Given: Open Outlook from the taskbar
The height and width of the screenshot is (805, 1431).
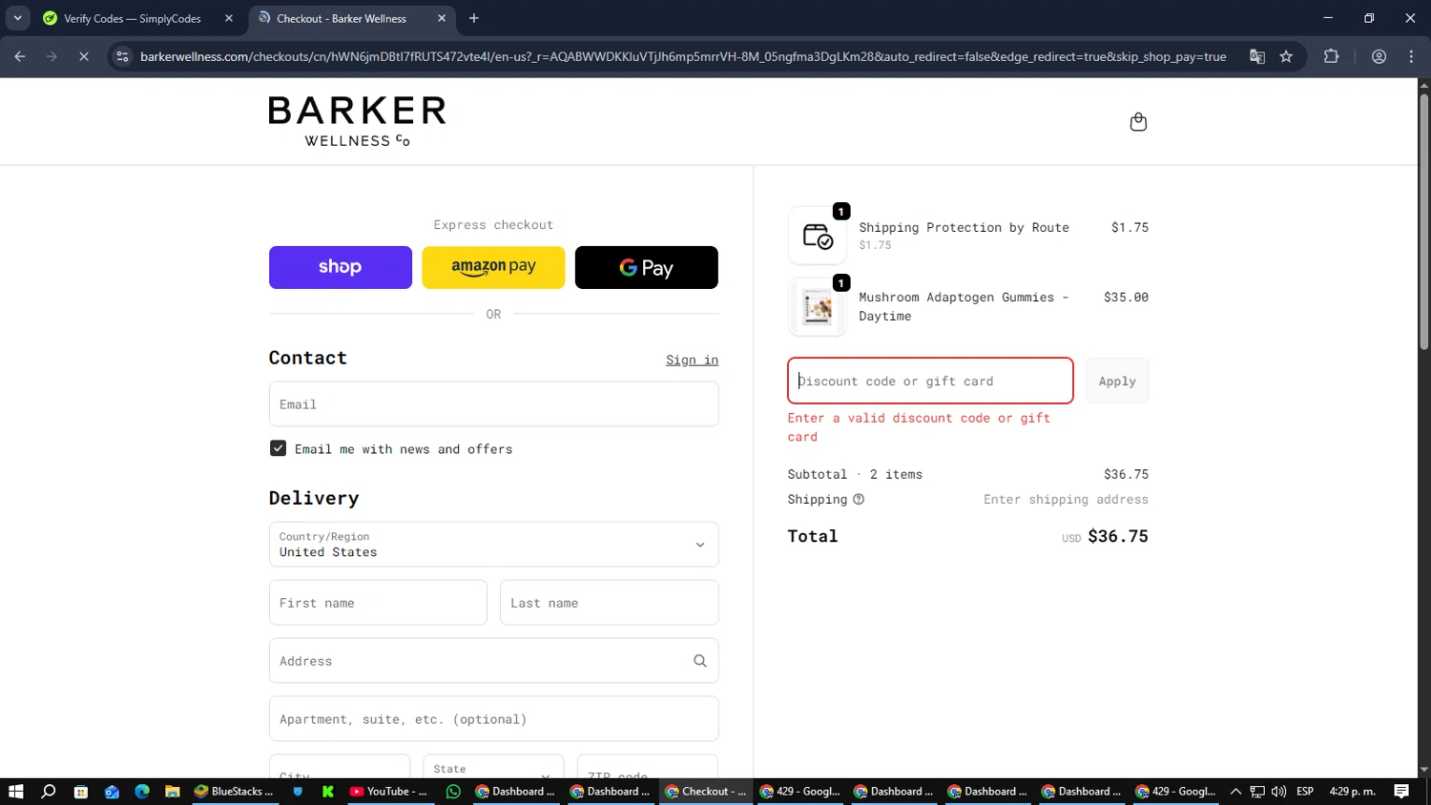Looking at the screenshot, I should (112, 792).
